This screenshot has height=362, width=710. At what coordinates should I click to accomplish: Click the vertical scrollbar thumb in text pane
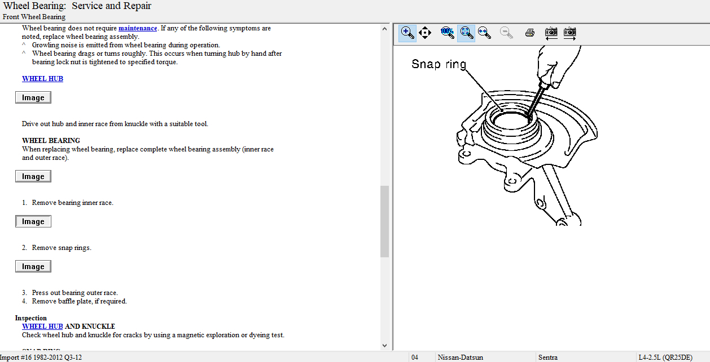click(x=385, y=221)
